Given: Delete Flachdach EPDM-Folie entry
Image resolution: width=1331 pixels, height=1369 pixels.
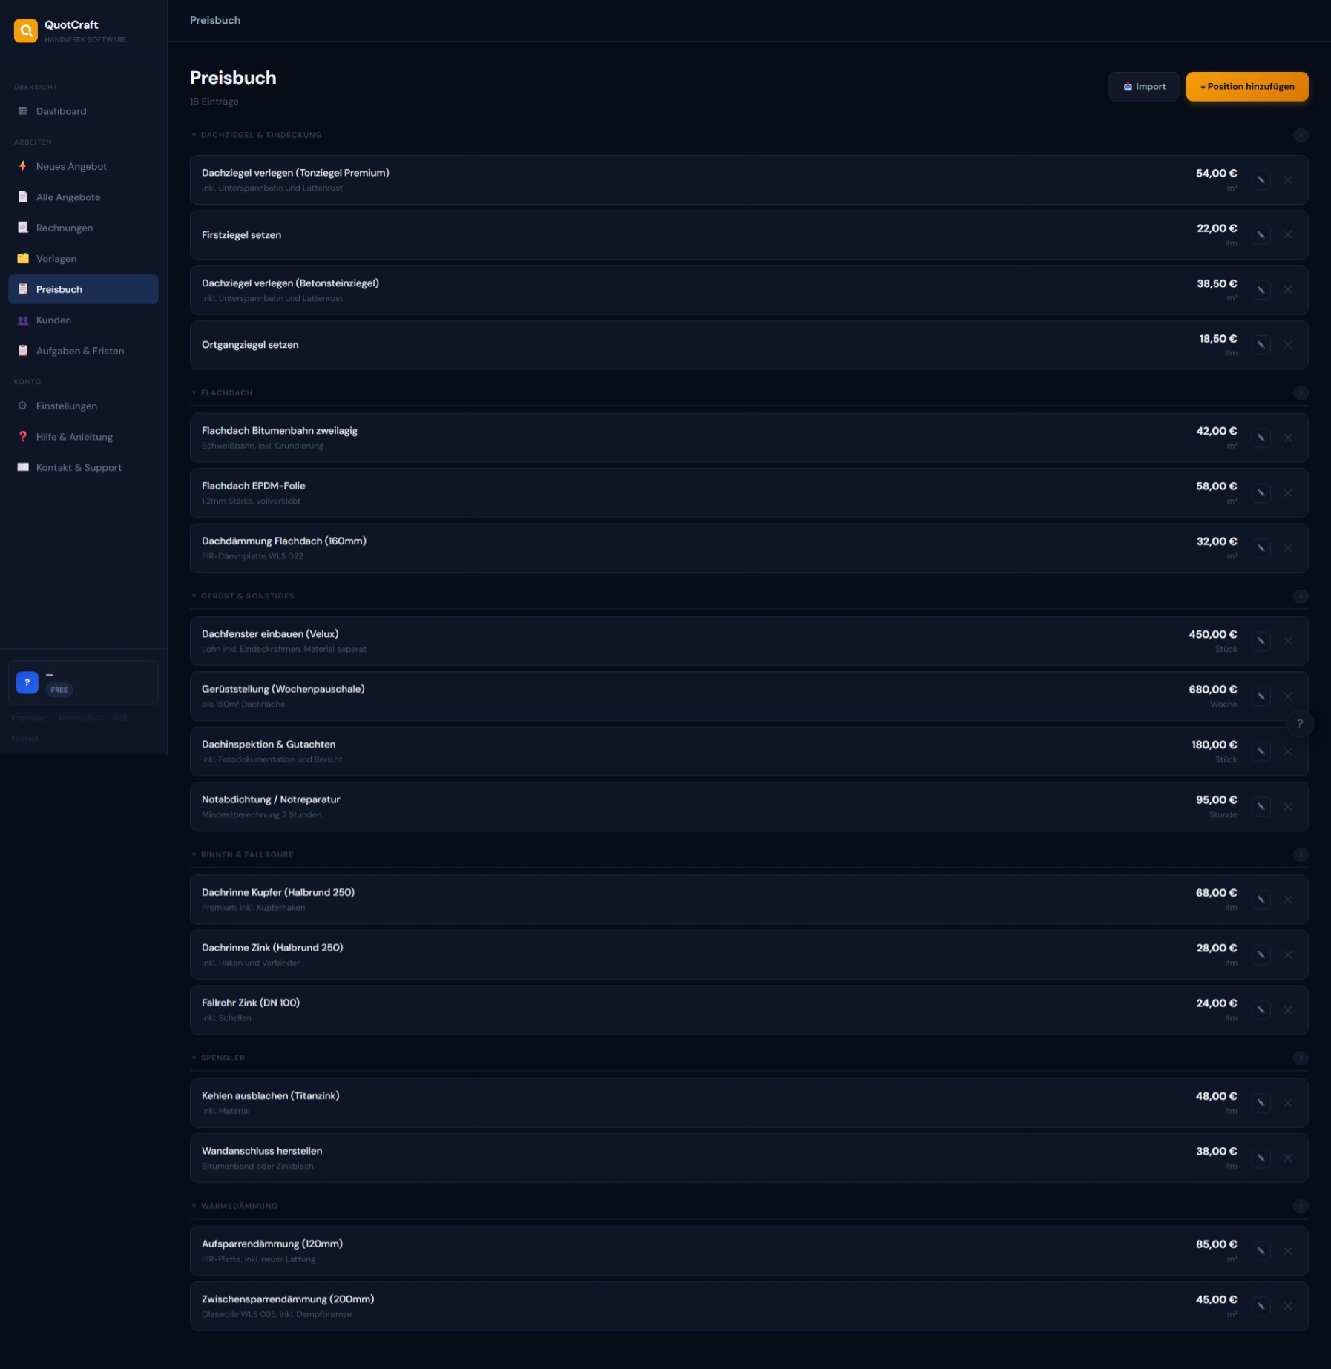Looking at the screenshot, I should (1288, 492).
